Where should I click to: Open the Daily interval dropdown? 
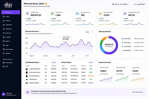pos(89,32)
